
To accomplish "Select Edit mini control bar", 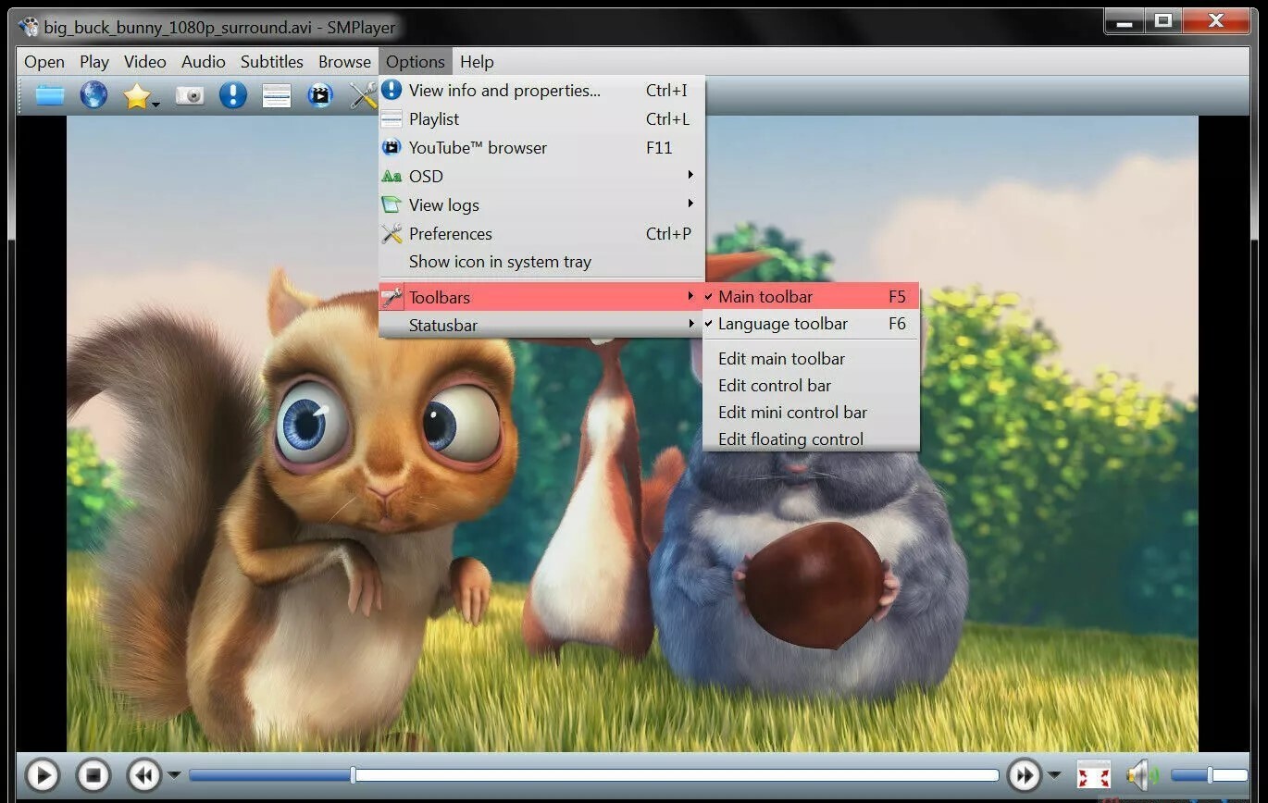I will click(x=811, y=413).
